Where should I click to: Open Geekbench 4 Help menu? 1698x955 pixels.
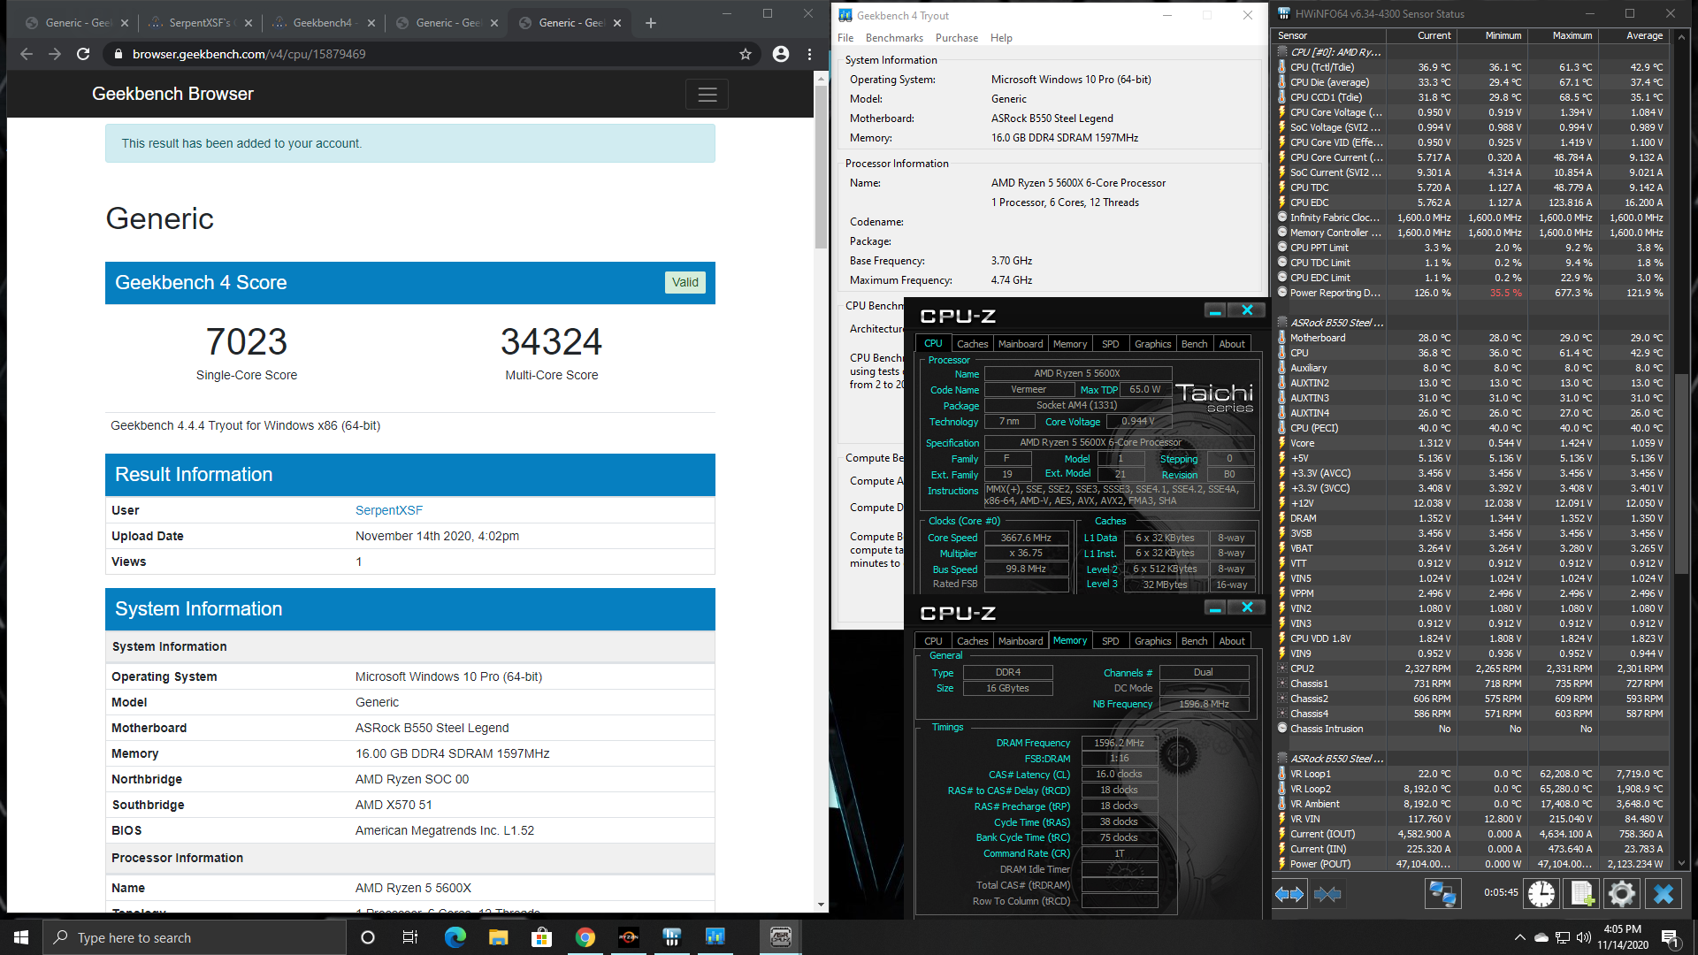(x=1001, y=38)
